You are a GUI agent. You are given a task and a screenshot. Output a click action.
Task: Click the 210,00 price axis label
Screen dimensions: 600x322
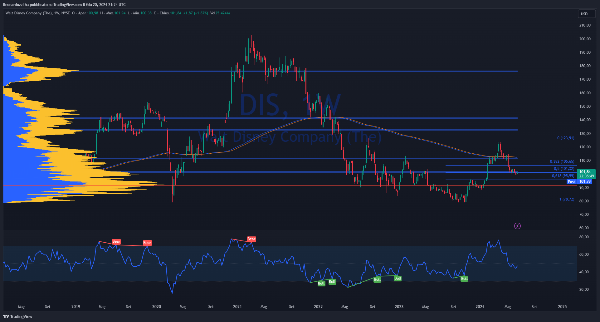[585, 25]
